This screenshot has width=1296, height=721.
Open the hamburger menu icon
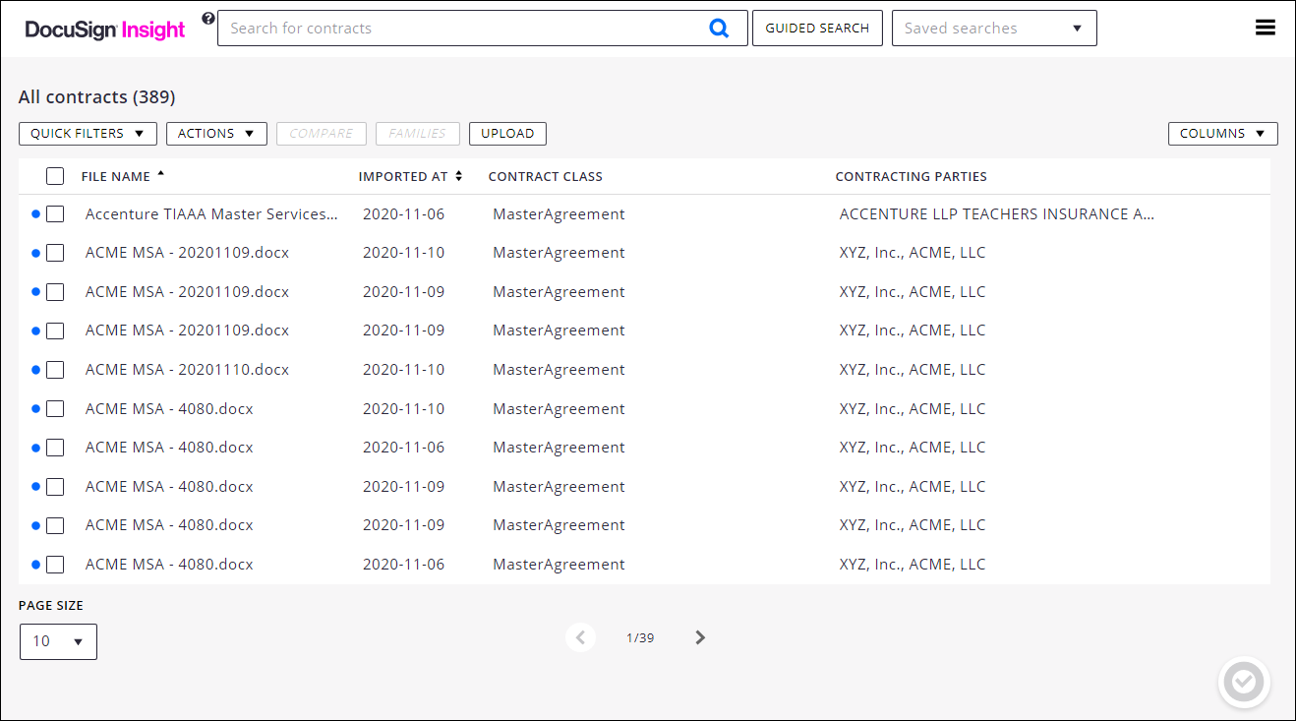click(x=1266, y=28)
